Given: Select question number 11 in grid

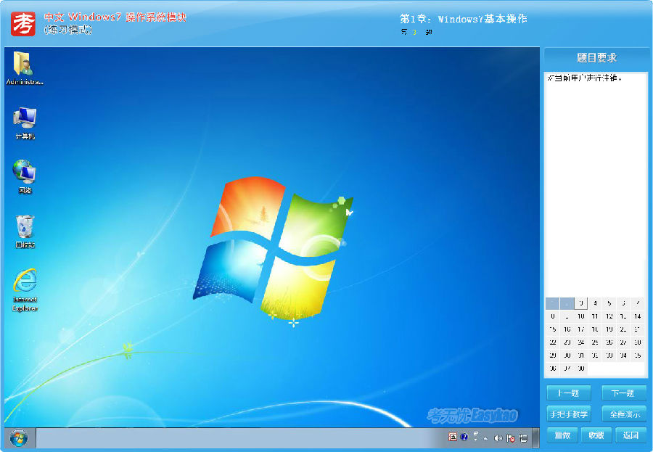Looking at the screenshot, I should coord(595,316).
